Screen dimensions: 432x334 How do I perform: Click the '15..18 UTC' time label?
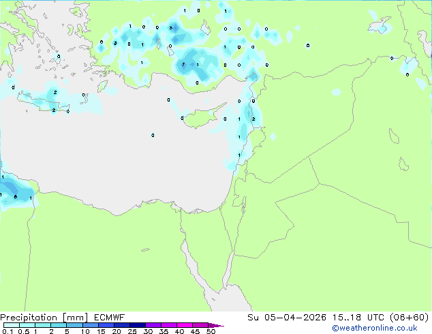tap(358, 318)
